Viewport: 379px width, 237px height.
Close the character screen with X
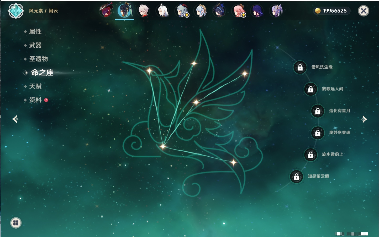(364, 11)
